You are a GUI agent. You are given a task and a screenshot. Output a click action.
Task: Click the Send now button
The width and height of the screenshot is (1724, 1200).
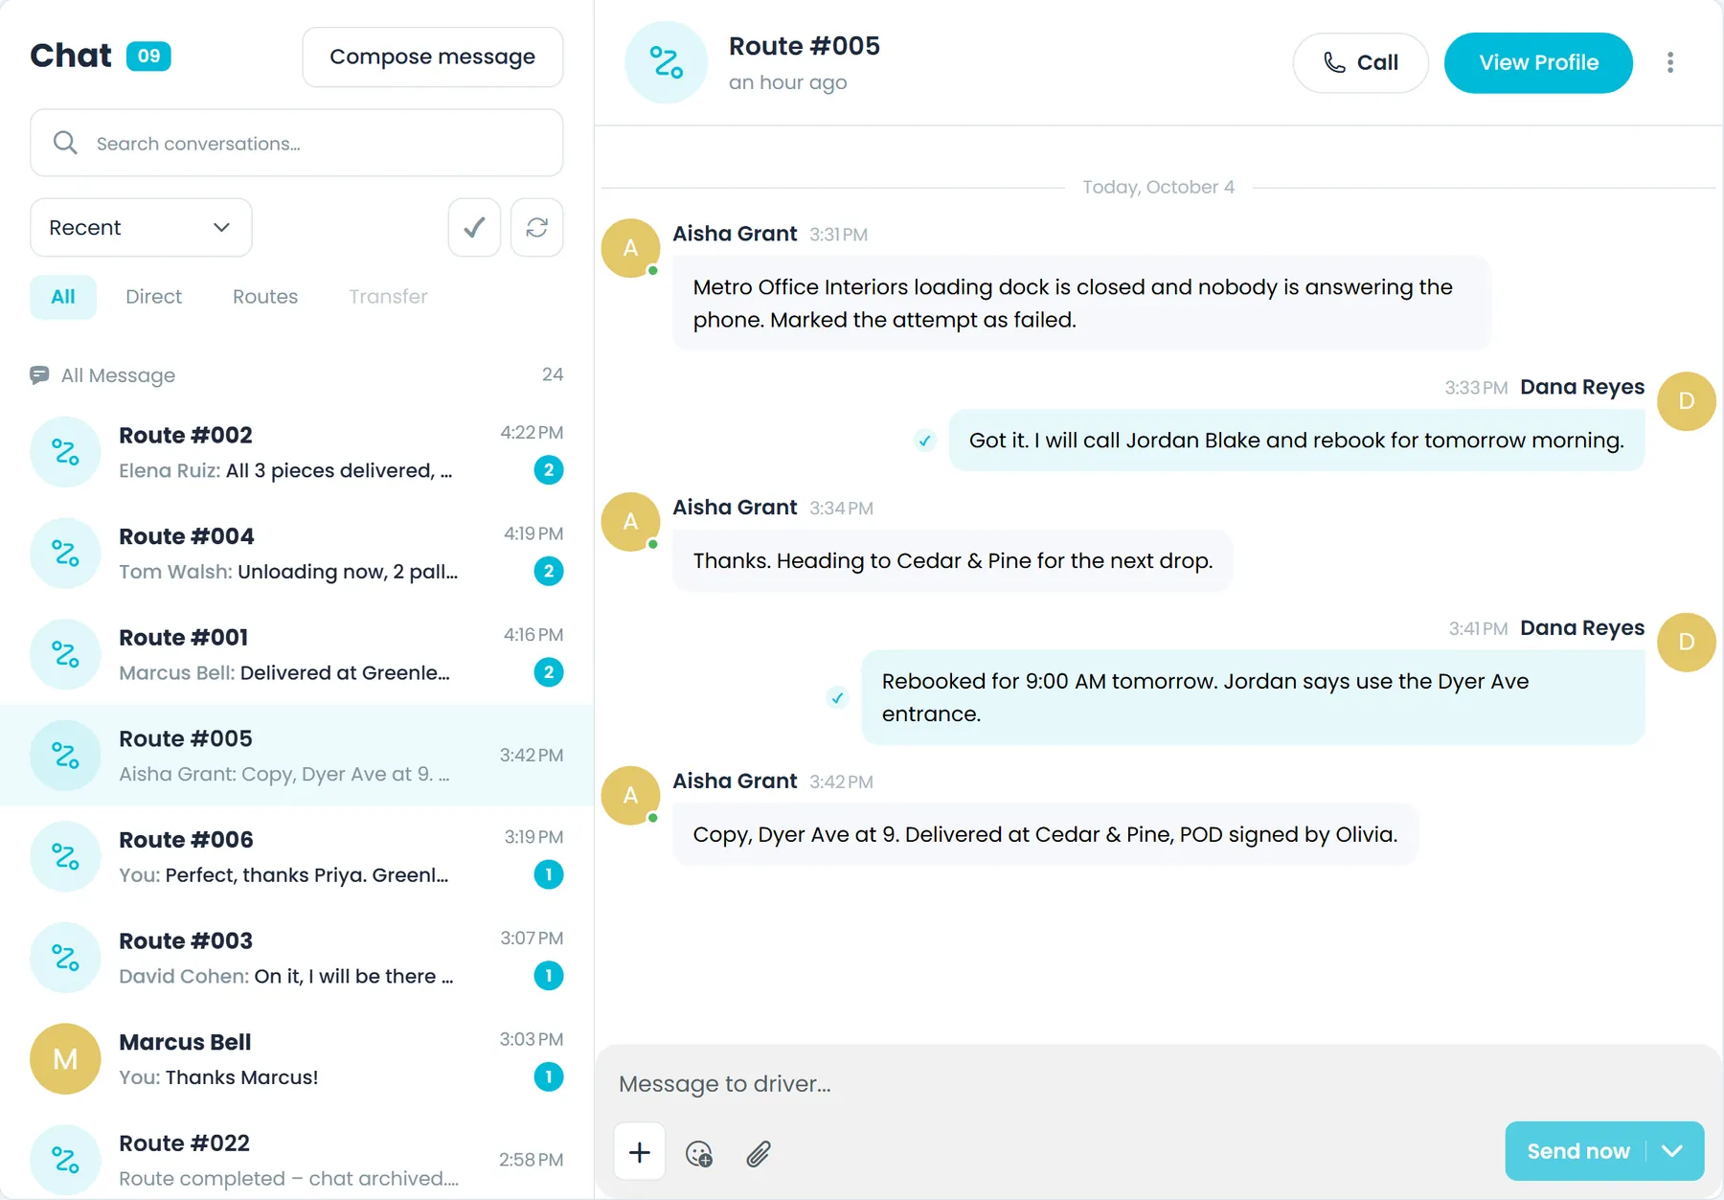pos(1577,1151)
